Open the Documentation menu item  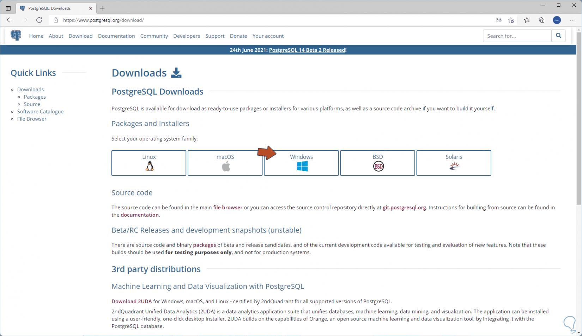[x=116, y=36]
